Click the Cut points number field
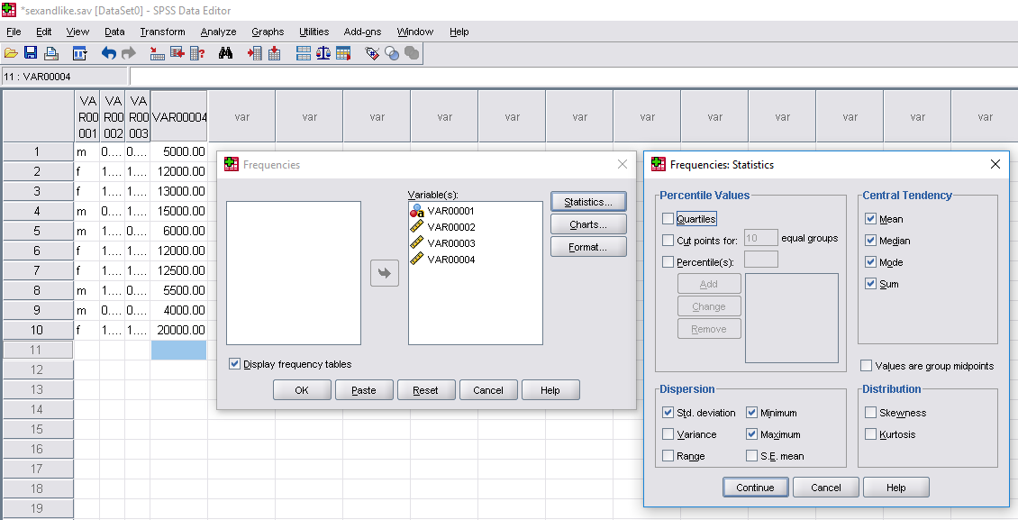Viewport: 1018px width, 520px height. tap(761, 239)
